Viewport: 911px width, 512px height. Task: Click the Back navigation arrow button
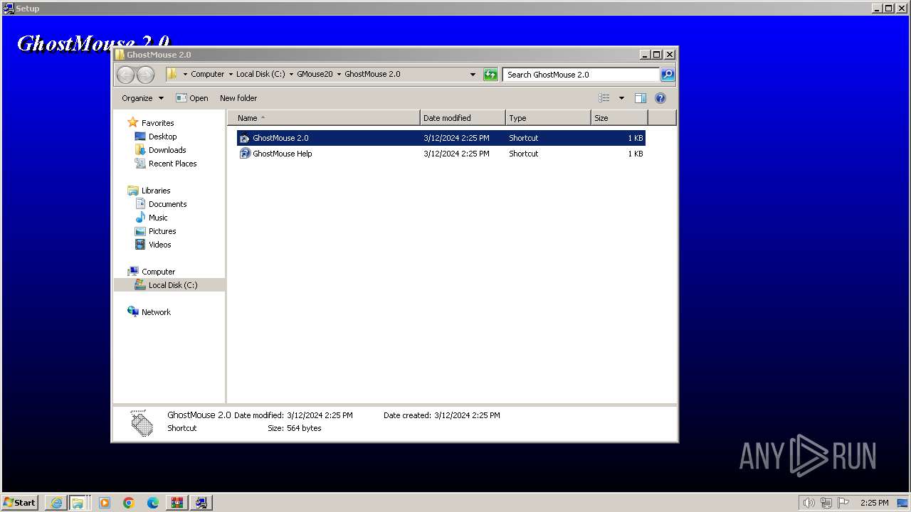point(125,75)
